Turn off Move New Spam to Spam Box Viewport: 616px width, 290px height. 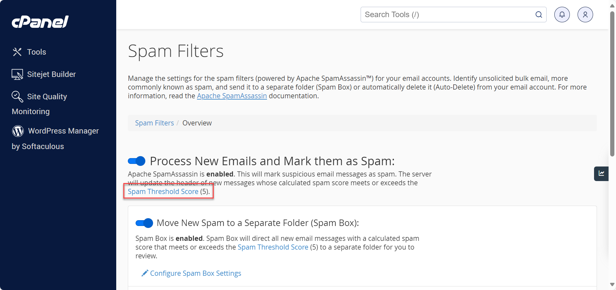[x=144, y=223]
